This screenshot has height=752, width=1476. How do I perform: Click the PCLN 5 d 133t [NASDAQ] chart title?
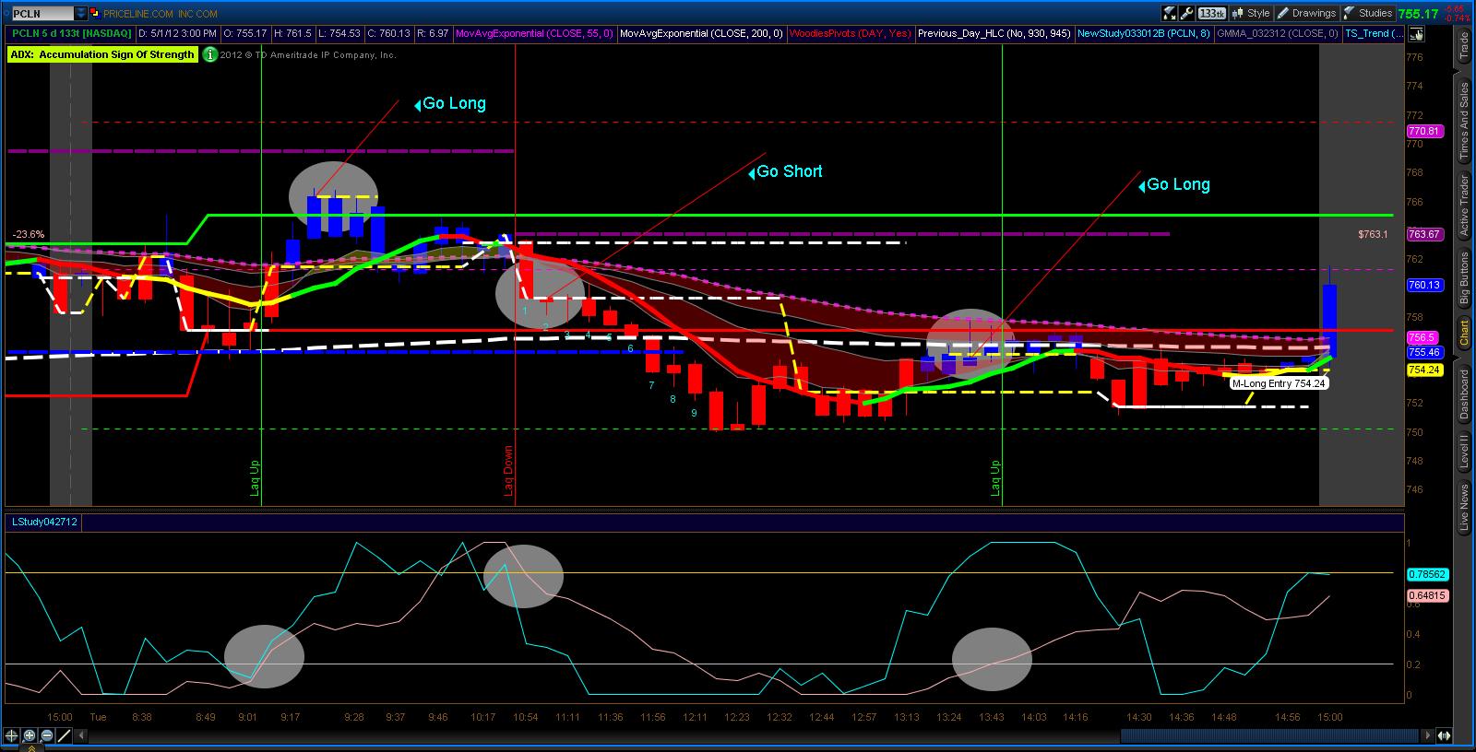pos(71,34)
